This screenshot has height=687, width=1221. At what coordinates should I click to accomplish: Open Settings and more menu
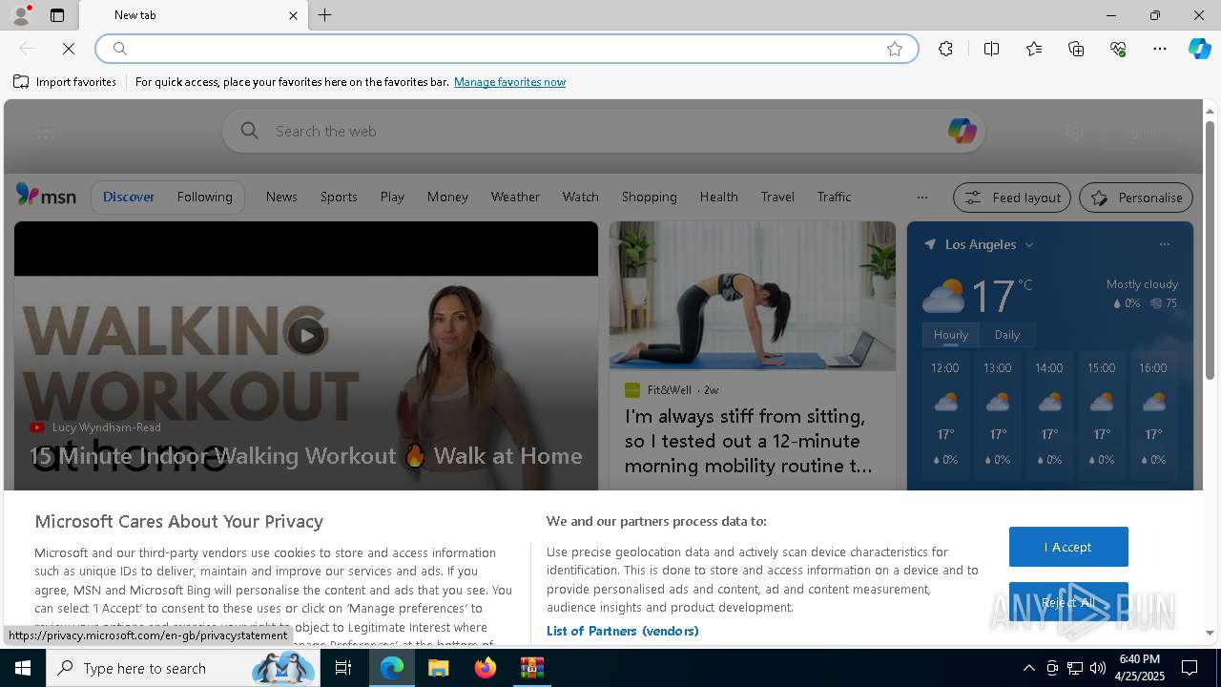pyautogui.click(x=1160, y=49)
